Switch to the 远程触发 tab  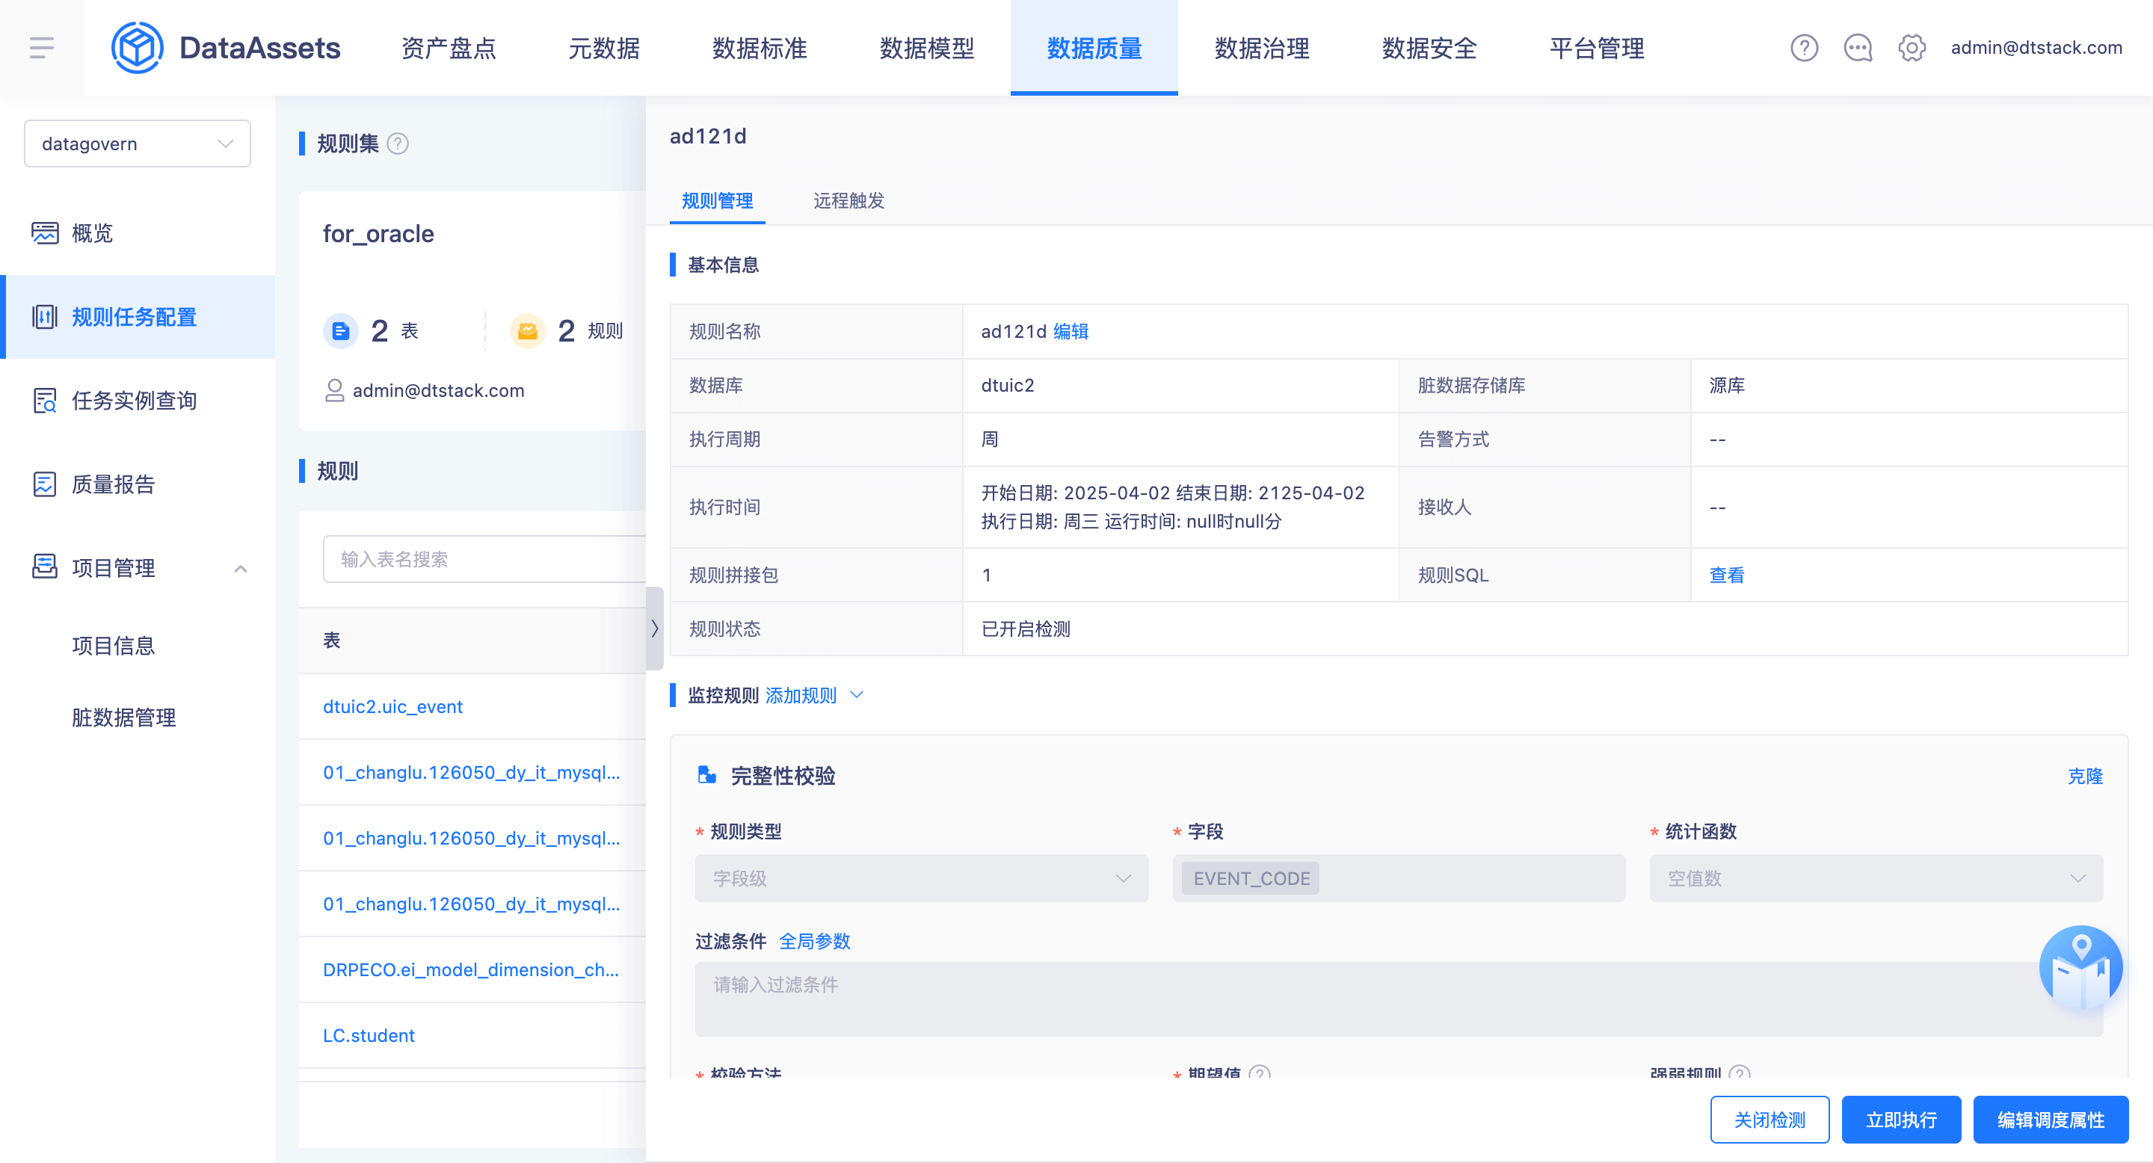848,200
